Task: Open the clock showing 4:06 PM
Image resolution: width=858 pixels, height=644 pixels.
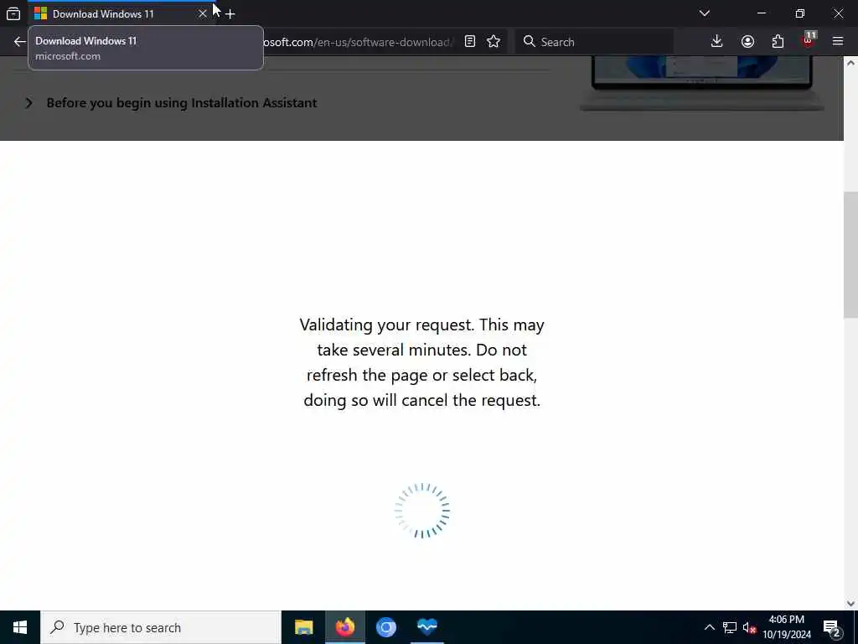Action: [x=787, y=627]
